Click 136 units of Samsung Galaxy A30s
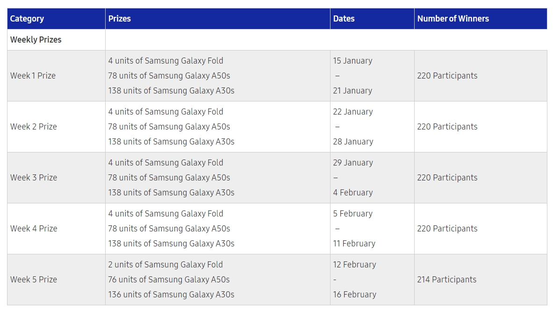The width and height of the screenshot is (553, 310). (x=172, y=295)
